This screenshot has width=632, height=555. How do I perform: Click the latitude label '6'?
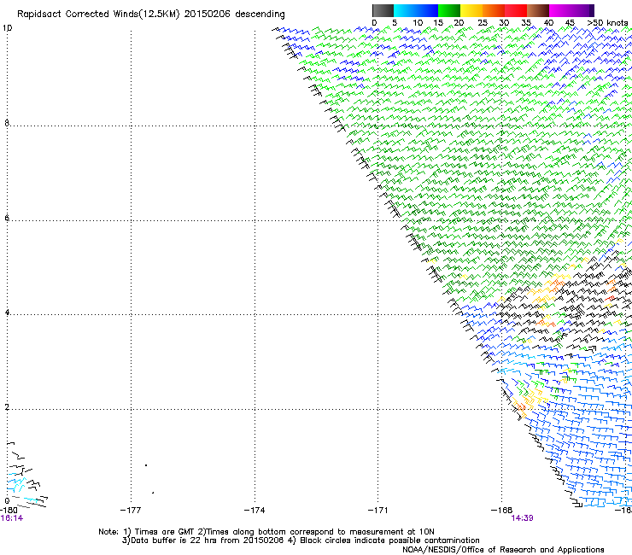pyautogui.click(x=7, y=218)
